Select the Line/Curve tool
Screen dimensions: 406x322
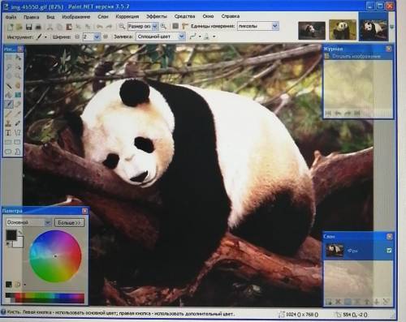tap(18, 133)
